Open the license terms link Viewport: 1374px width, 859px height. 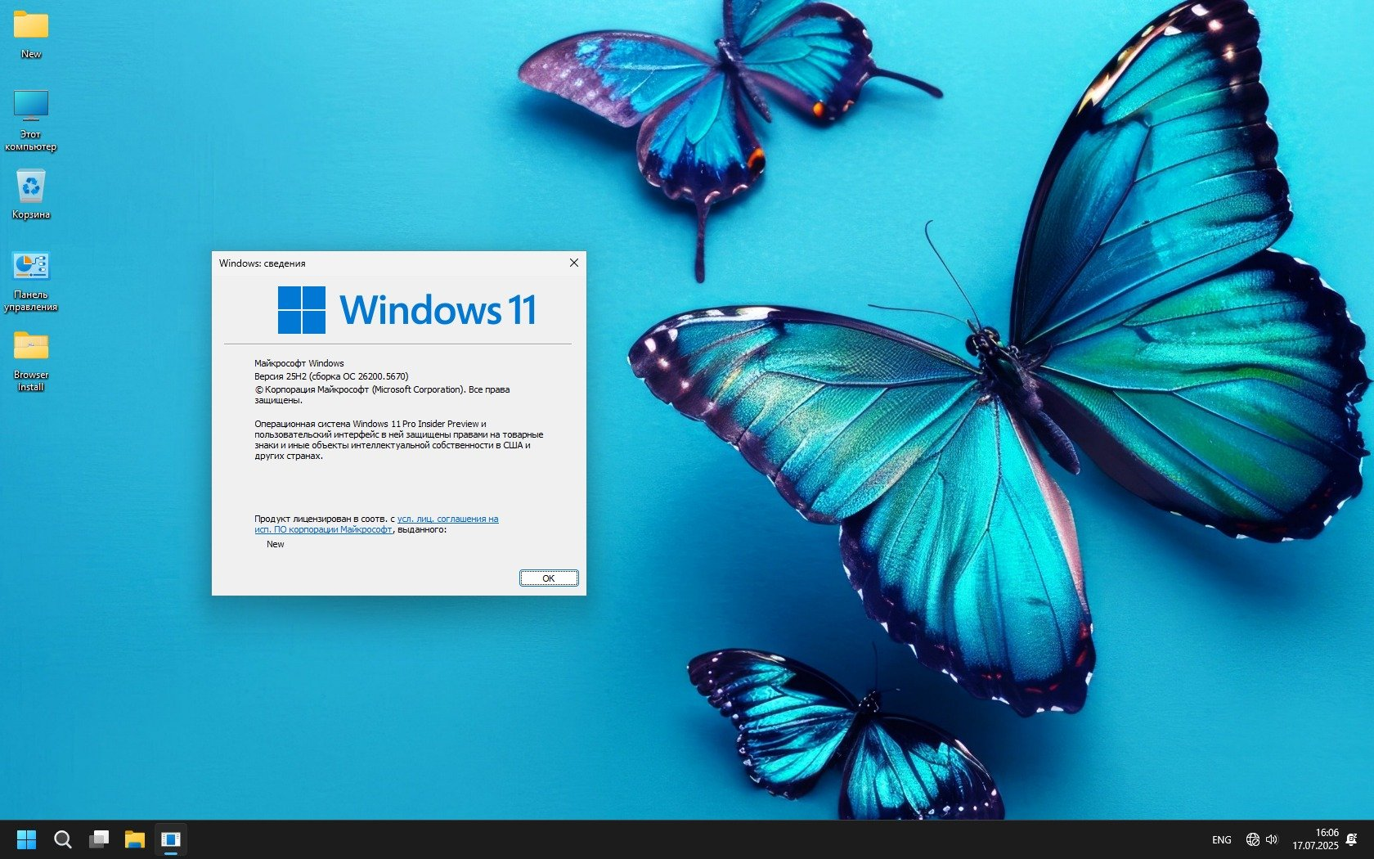click(x=376, y=524)
